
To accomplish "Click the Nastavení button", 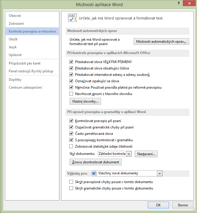I will coord(146,154).
